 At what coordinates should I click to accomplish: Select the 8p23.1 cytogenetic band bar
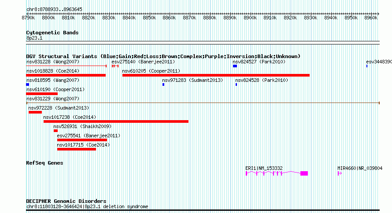pos(203,43)
